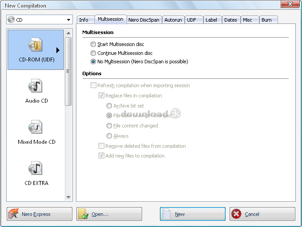Viewport: 302px width, 227px height.
Task: Click the New document page icon
Action: (x=167, y=214)
